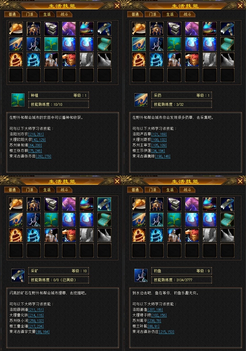
Task: Click the 技能熟练度 3134/3777 proficiency bar
Action: pyautogui.click(x=182, y=280)
